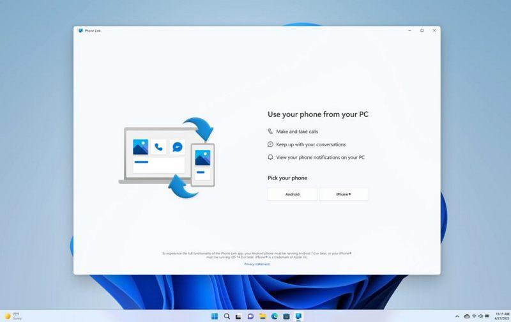The width and height of the screenshot is (511, 322).
Task: Close the Phone Link window
Action: pos(434,30)
